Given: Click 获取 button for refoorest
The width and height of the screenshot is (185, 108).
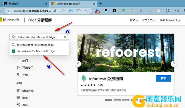Looking at the screenshot, I should (x=163, y=78).
